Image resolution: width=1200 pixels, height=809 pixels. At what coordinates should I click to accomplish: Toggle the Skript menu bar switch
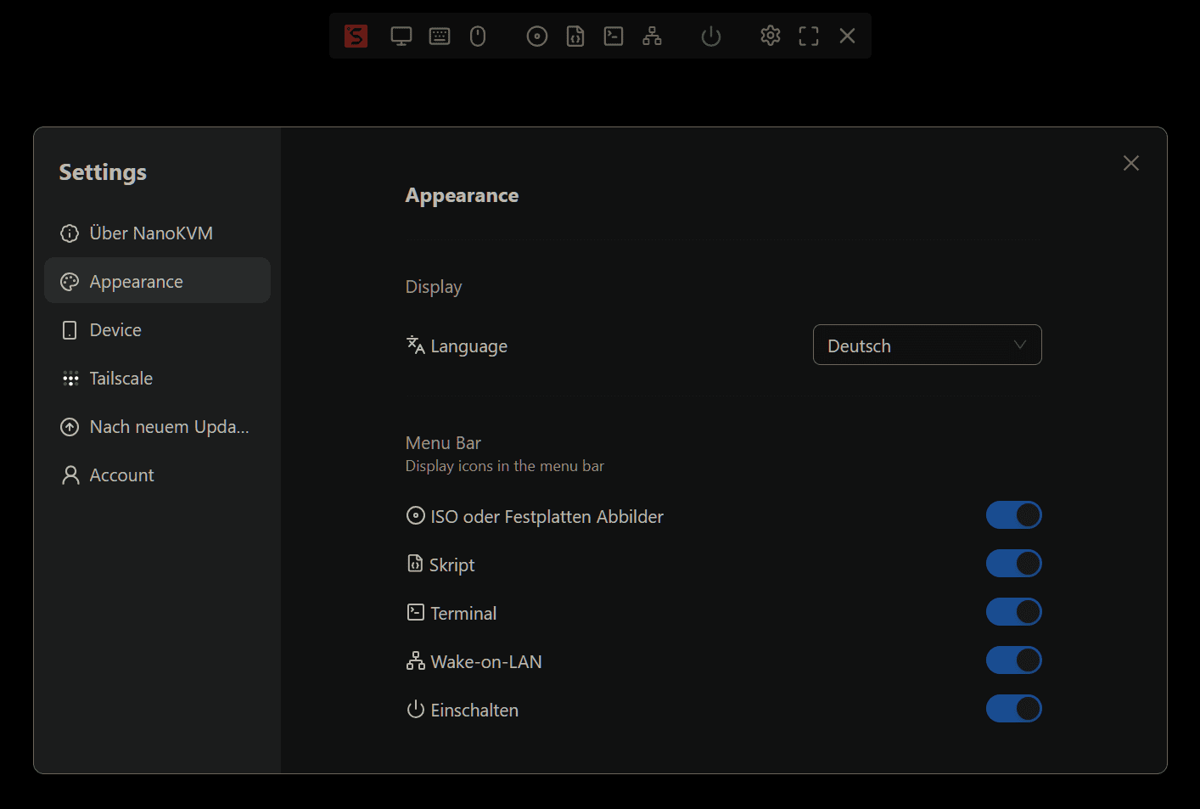click(1013, 564)
